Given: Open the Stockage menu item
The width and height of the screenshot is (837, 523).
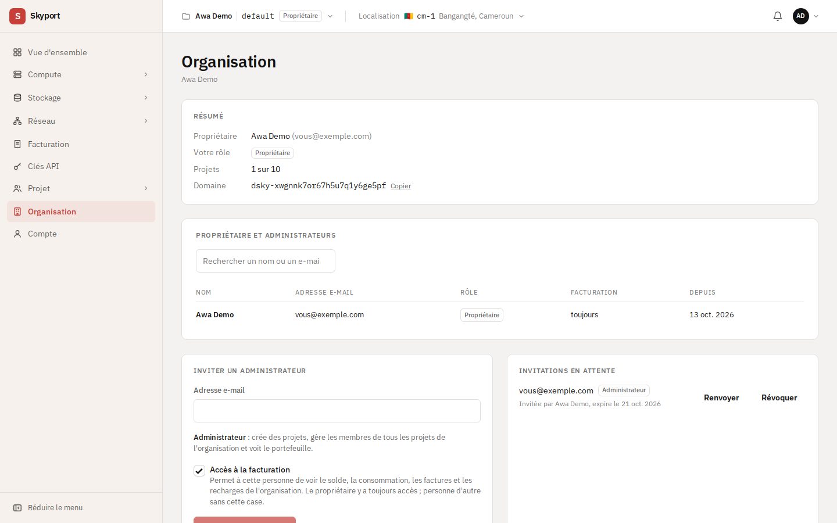Looking at the screenshot, I should pyautogui.click(x=81, y=98).
